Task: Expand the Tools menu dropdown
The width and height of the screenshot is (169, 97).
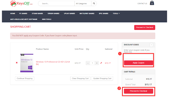Action: pyautogui.click(x=116, y=13)
